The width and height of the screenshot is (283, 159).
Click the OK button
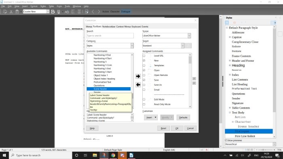177,128
